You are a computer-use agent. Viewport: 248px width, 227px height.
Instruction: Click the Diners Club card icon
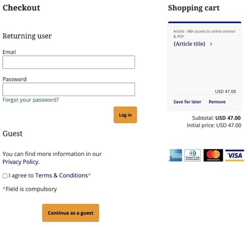click(x=193, y=156)
